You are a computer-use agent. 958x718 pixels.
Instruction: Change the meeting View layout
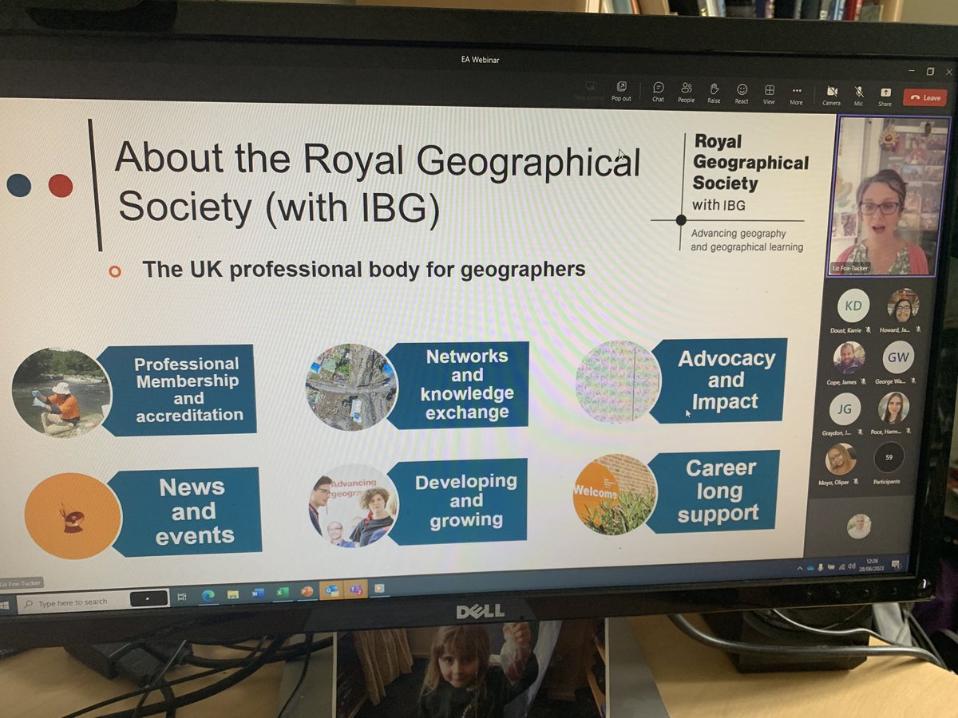[x=769, y=94]
